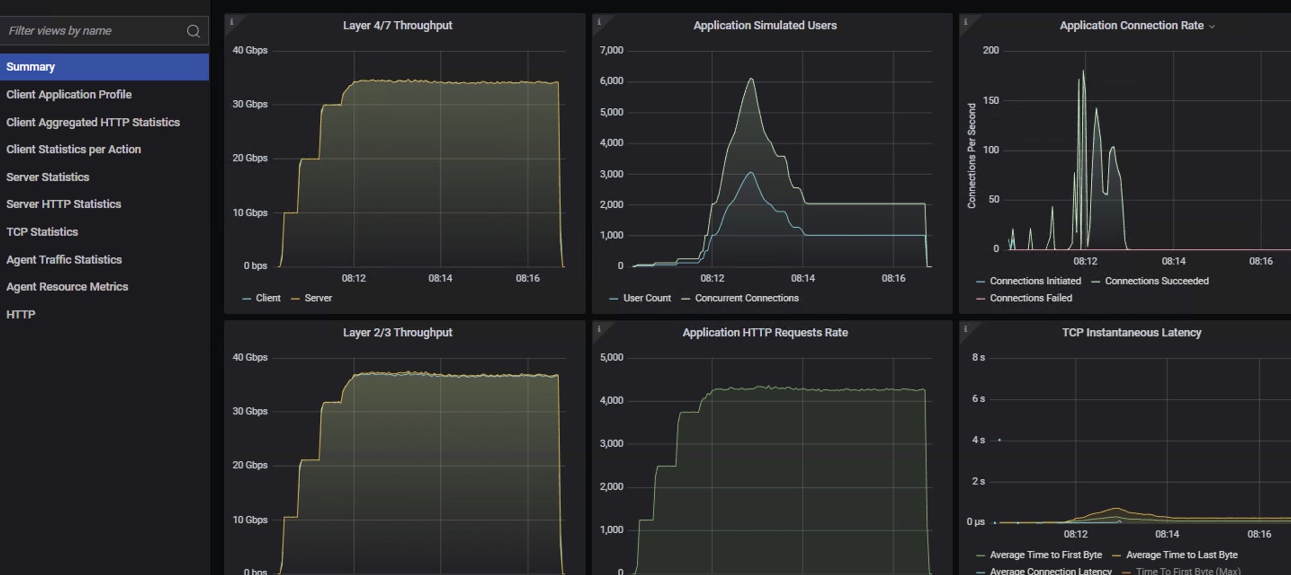Image resolution: width=1291 pixels, height=575 pixels.
Task: Click info icon on TCP Instantaneous Latency panel
Action: (x=966, y=329)
